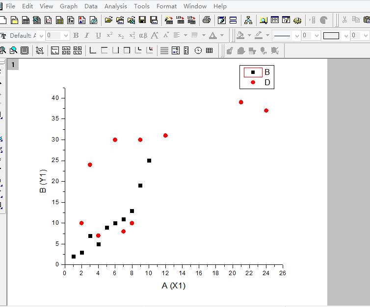This screenshot has width=370, height=307.
Task: Click the New Layout icon
Action: (82, 20)
